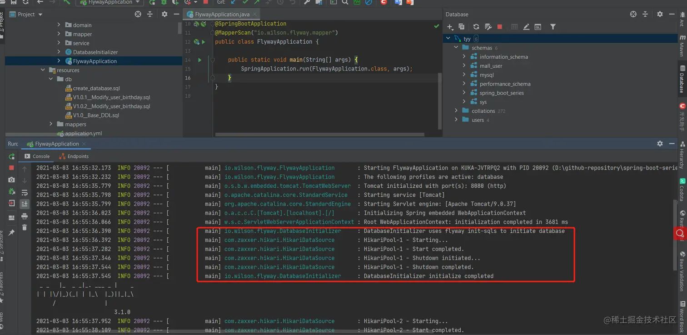Viewport: 687px width, 335px height.
Task: Select spring_boot_series schema
Action: click(502, 93)
